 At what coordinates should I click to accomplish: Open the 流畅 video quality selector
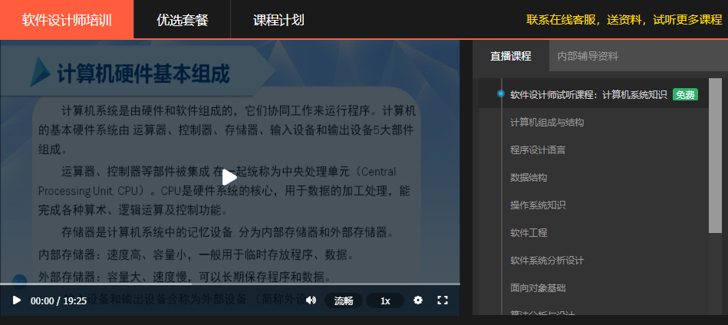(x=344, y=300)
